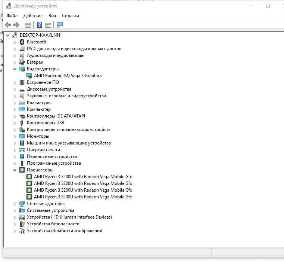Expand the Системные устройства arrow
Screen dimensions: 284x262
click(15, 211)
